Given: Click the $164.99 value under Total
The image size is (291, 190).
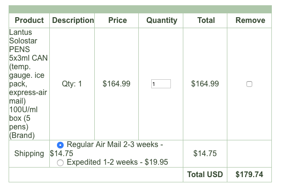Looking at the screenshot, I should coord(205,84).
